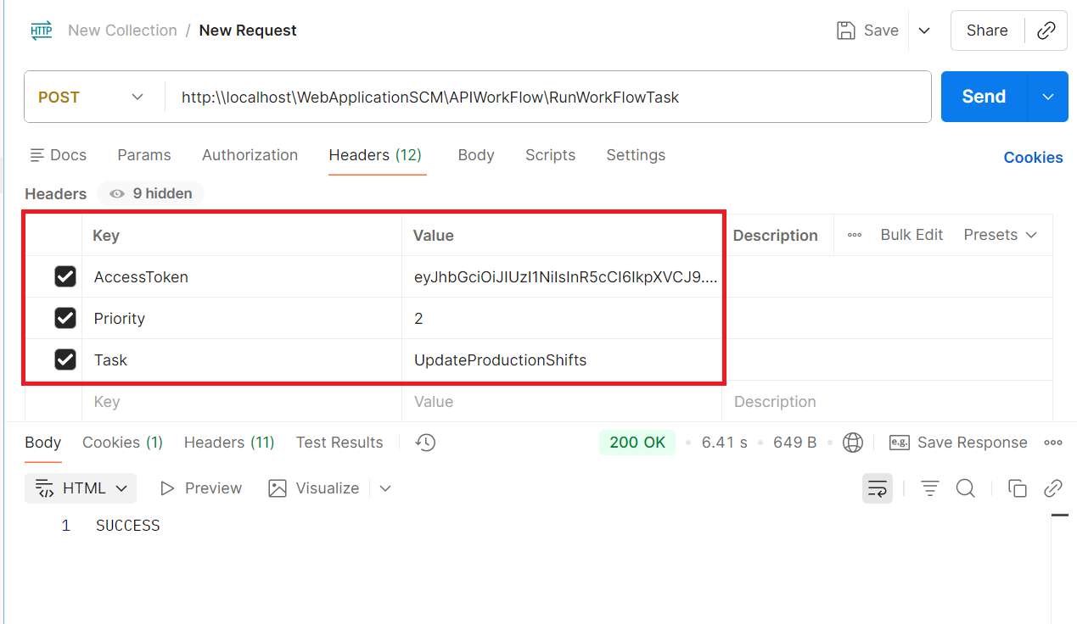Open the Authorization tab
This screenshot has height=624, width=1077.
click(x=250, y=155)
